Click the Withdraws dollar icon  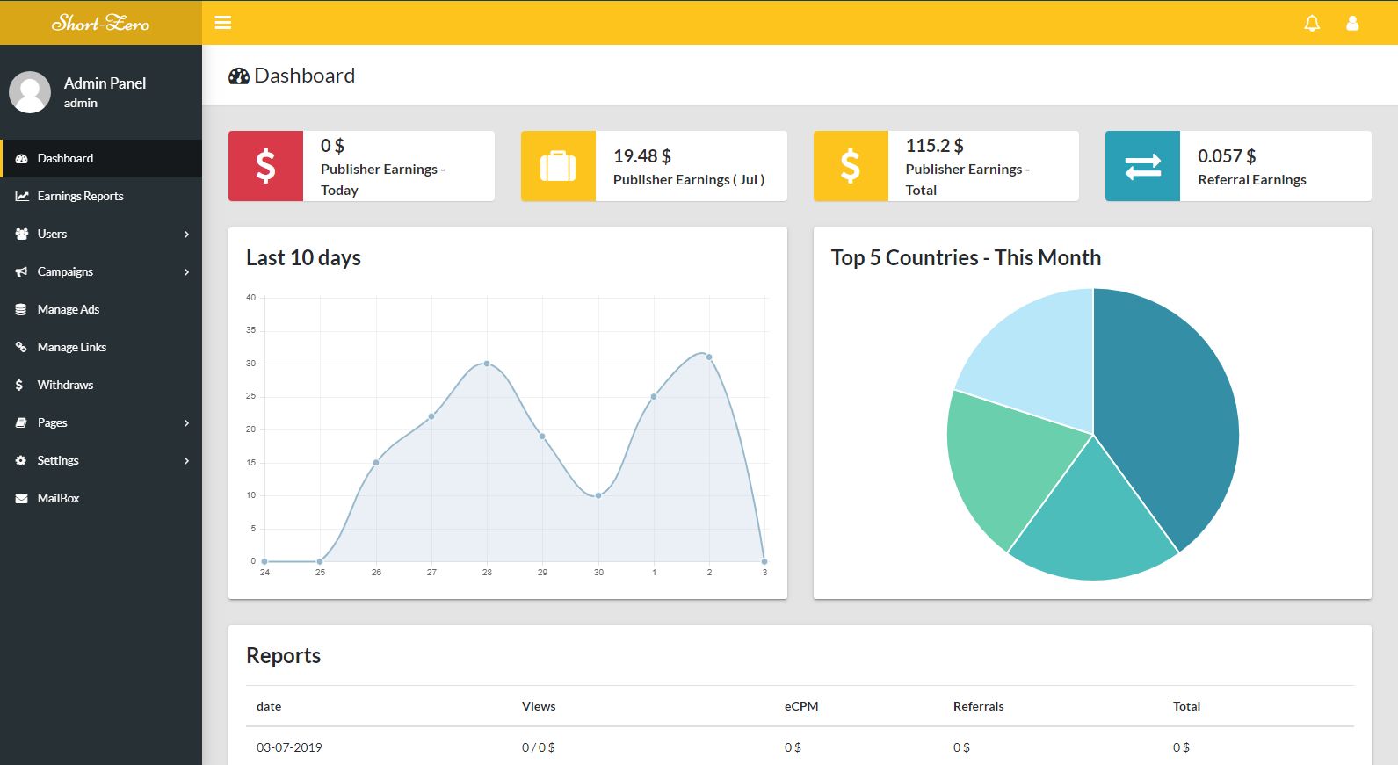(x=19, y=386)
